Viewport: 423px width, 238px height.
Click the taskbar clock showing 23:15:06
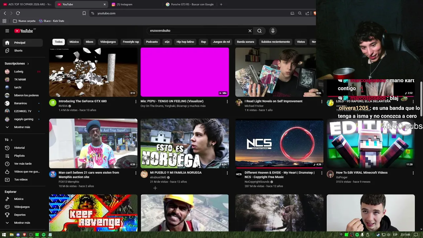405,235
